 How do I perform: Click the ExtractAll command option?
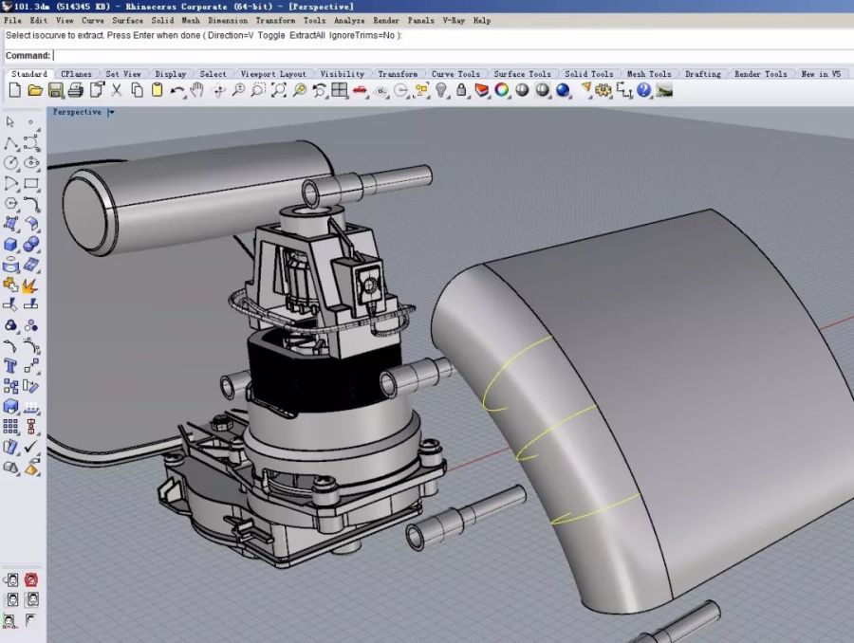(x=307, y=35)
